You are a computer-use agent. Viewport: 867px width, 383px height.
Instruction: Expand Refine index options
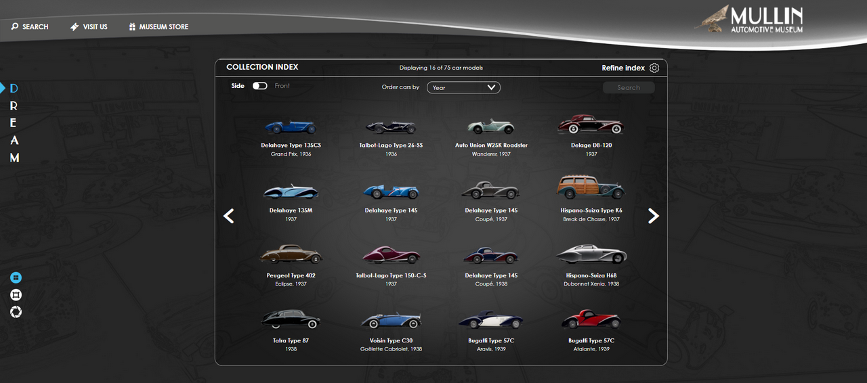click(x=623, y=68)
